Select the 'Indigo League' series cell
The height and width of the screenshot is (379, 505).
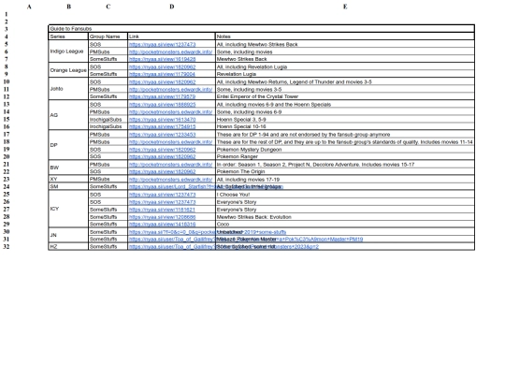68,51
